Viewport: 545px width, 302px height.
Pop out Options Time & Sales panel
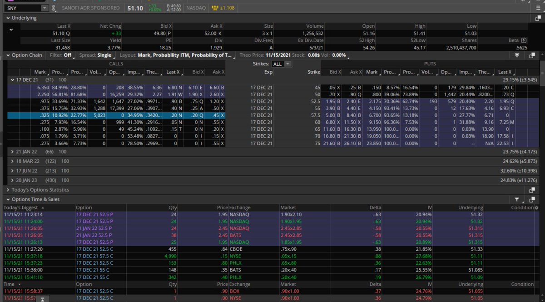coord(532,199)
